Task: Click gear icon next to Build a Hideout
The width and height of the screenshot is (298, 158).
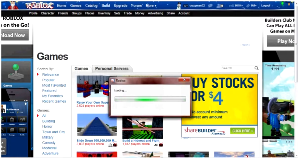Action: 156,144
